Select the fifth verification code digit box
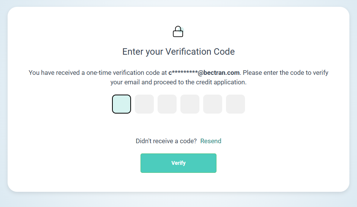This screenshot has height=207, width=357. [213, 104]
